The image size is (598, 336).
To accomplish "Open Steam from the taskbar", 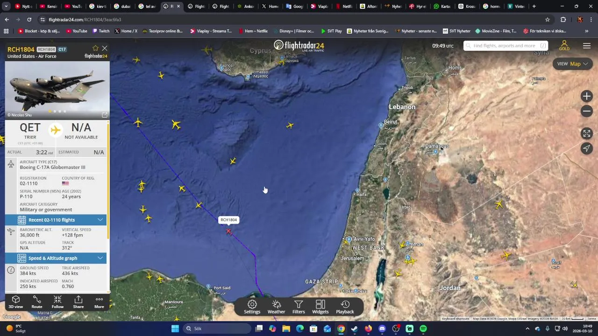I will tap(355, 329).
